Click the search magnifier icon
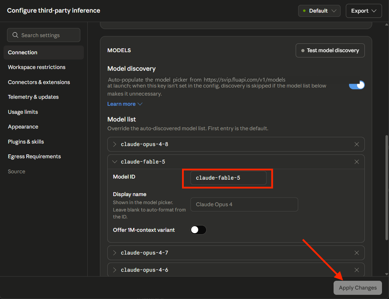 (x=15, y=35)
